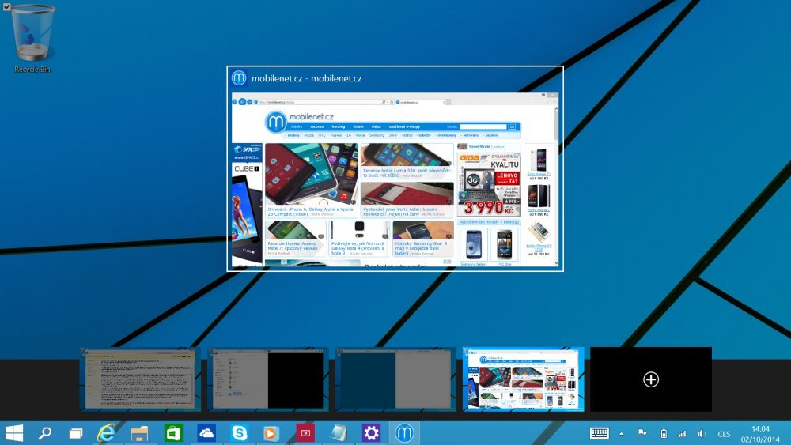
Task: Show hidden system tray icons
Action: (x=622, y=433)
